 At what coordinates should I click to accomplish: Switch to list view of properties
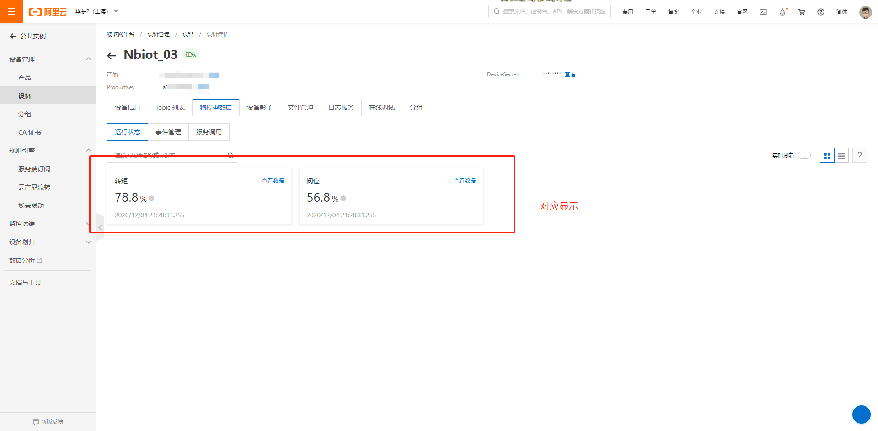tap(841, 155)
